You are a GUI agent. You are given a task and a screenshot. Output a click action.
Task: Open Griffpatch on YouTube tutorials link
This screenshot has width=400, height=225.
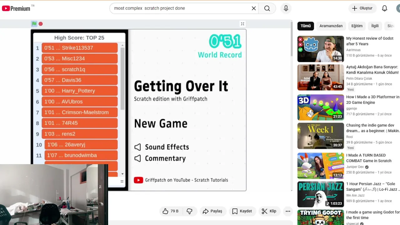click(181, 180)
